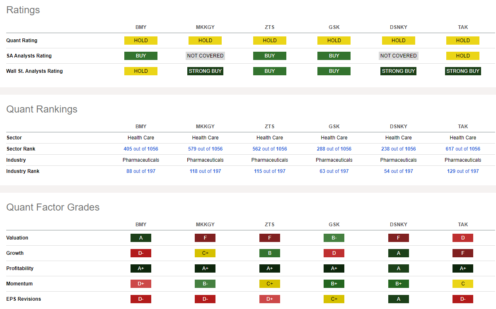This screenshot has width=496, height=309.
Task: Click DSNKY SA Analysts NOT COVERED badge
Action: pos(398,56)
